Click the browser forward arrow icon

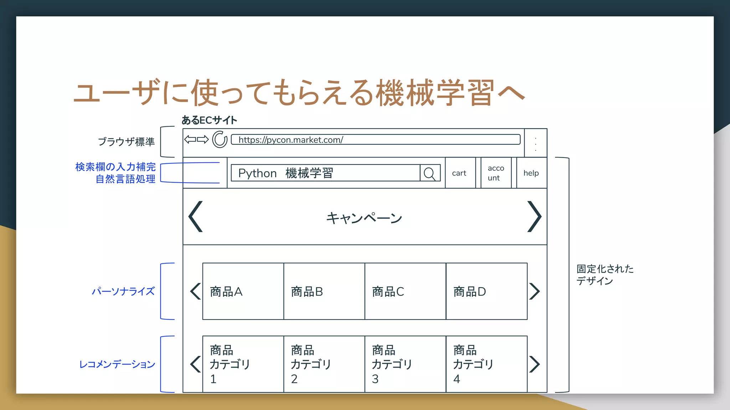(x=203, y=140)
